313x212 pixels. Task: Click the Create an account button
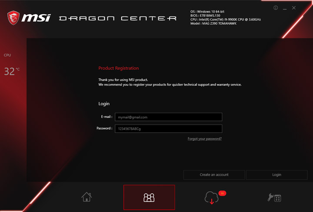point(214,175)
